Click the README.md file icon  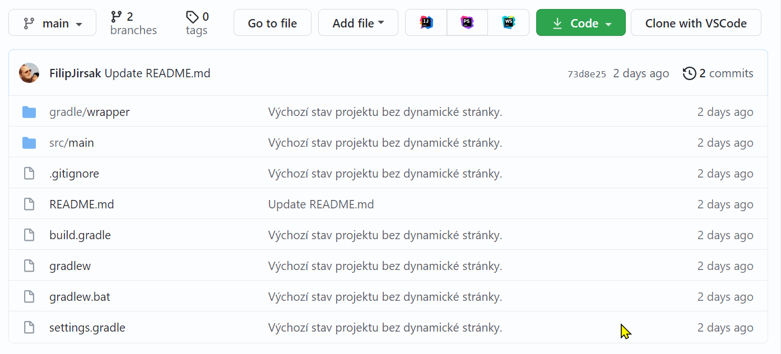tap(29, 204)
